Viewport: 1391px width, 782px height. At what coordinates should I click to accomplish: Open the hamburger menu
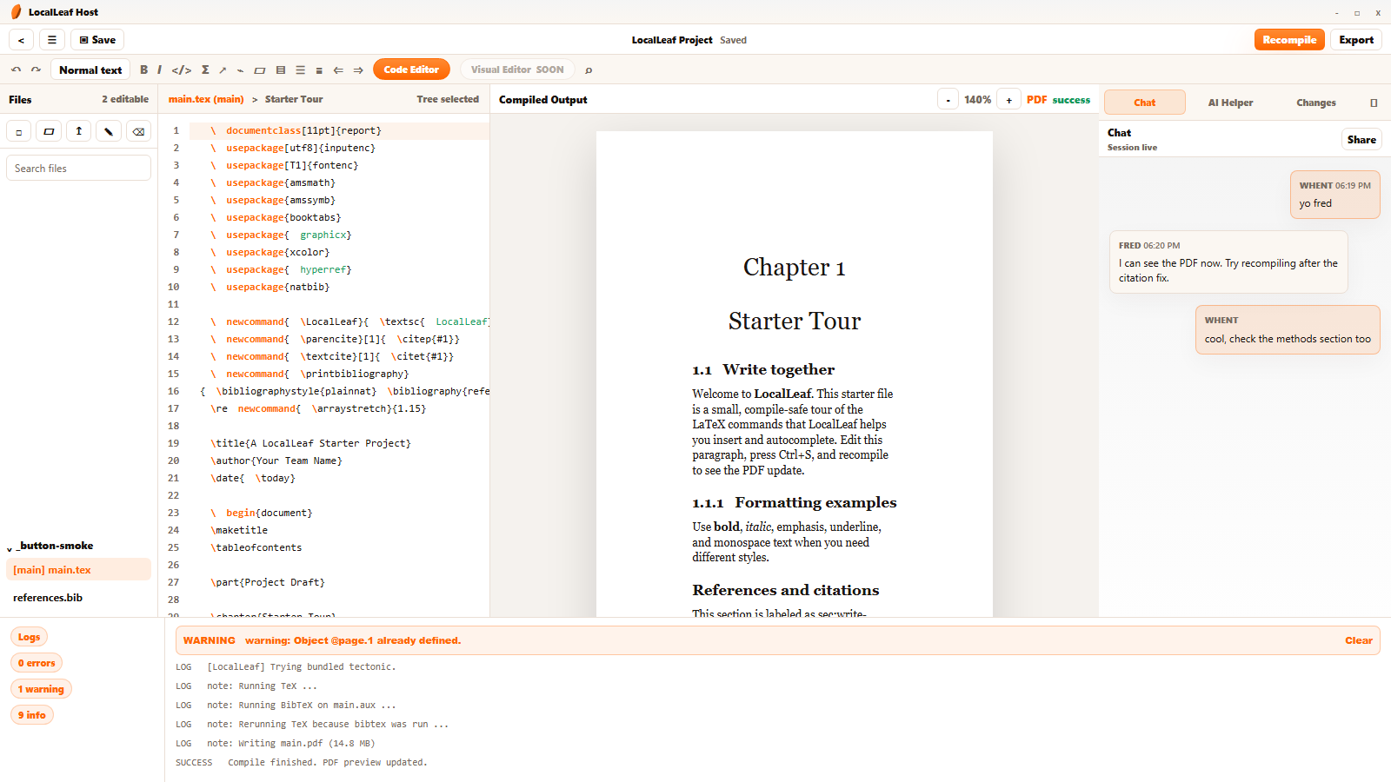[x=51, y=40]
